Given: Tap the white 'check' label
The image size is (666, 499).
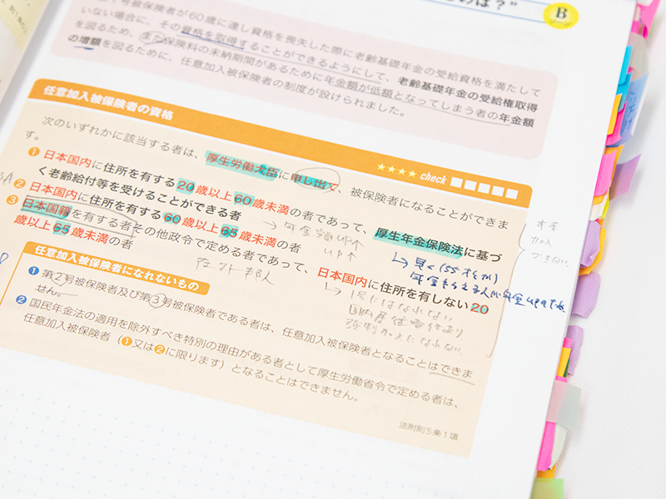Looking at the screenshot, I should [433, 178].
